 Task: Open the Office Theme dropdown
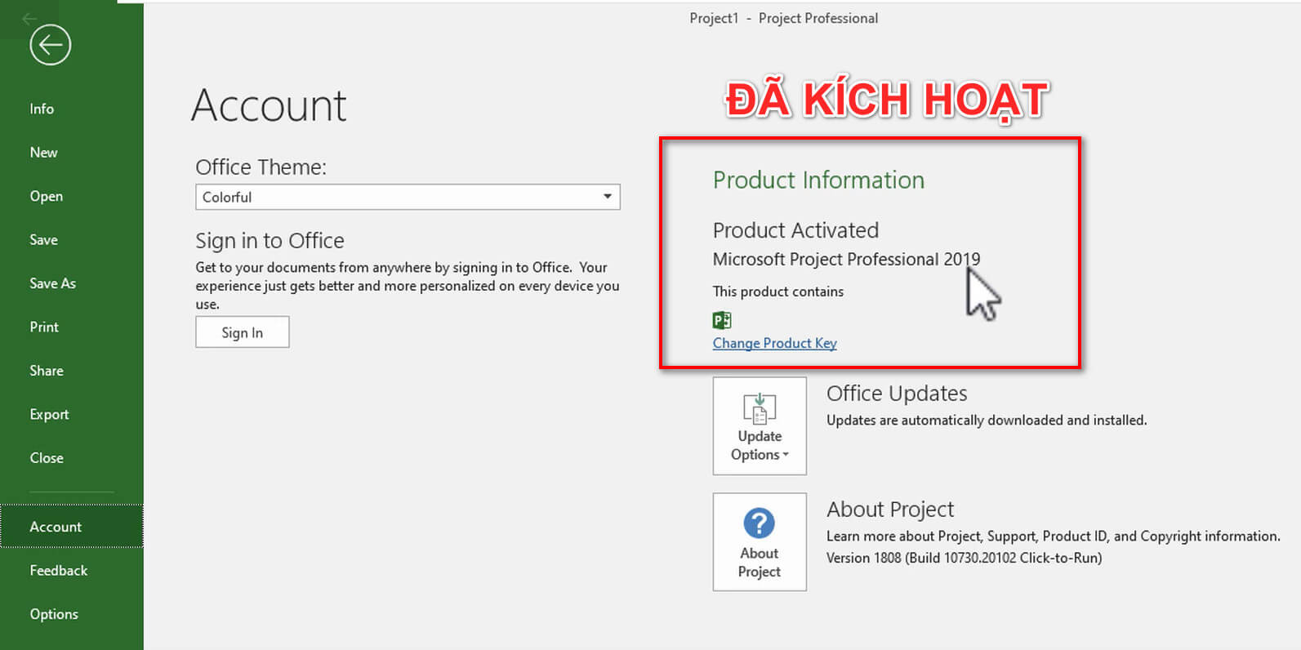tap(408, 197)
